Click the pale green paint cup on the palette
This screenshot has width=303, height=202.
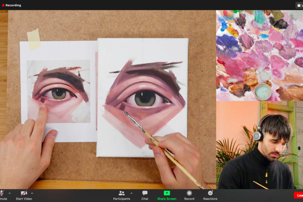263,92
